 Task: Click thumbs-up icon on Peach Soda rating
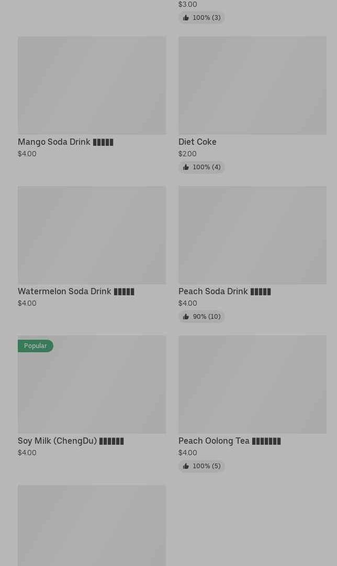tap(186, 317)
